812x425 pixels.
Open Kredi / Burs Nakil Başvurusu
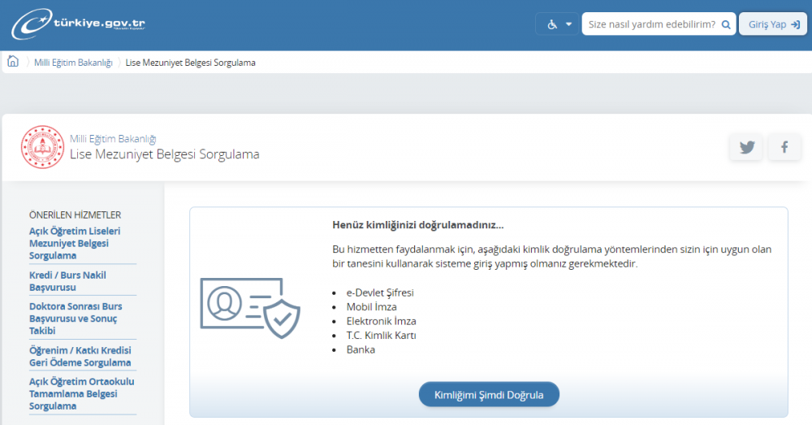tap(67, 281)
